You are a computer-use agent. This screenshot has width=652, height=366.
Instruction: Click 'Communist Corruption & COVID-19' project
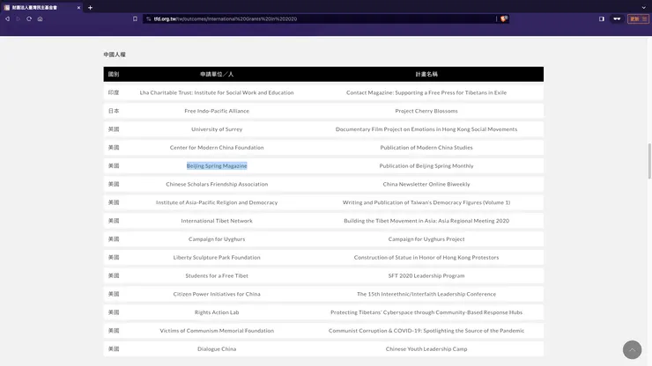[x=426, y=330]
